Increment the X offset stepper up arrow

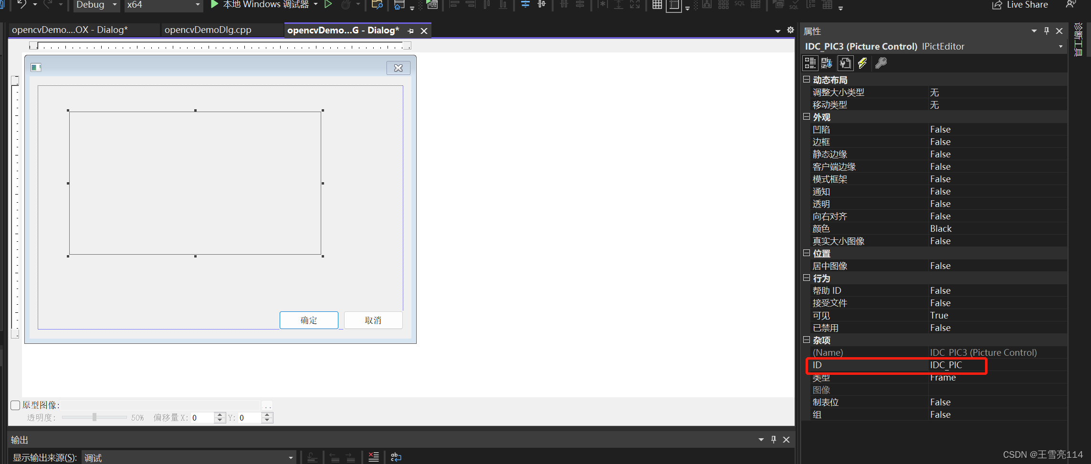coord(220,415)
